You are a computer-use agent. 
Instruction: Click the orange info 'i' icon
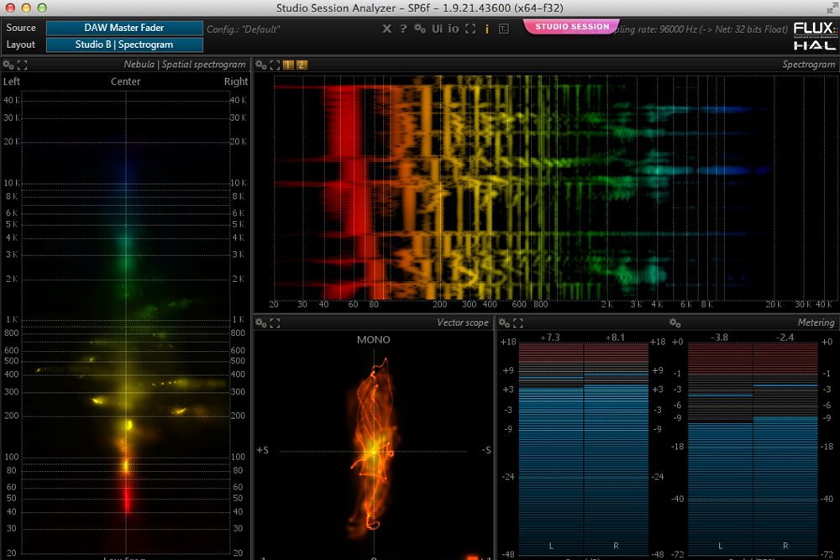487,29
